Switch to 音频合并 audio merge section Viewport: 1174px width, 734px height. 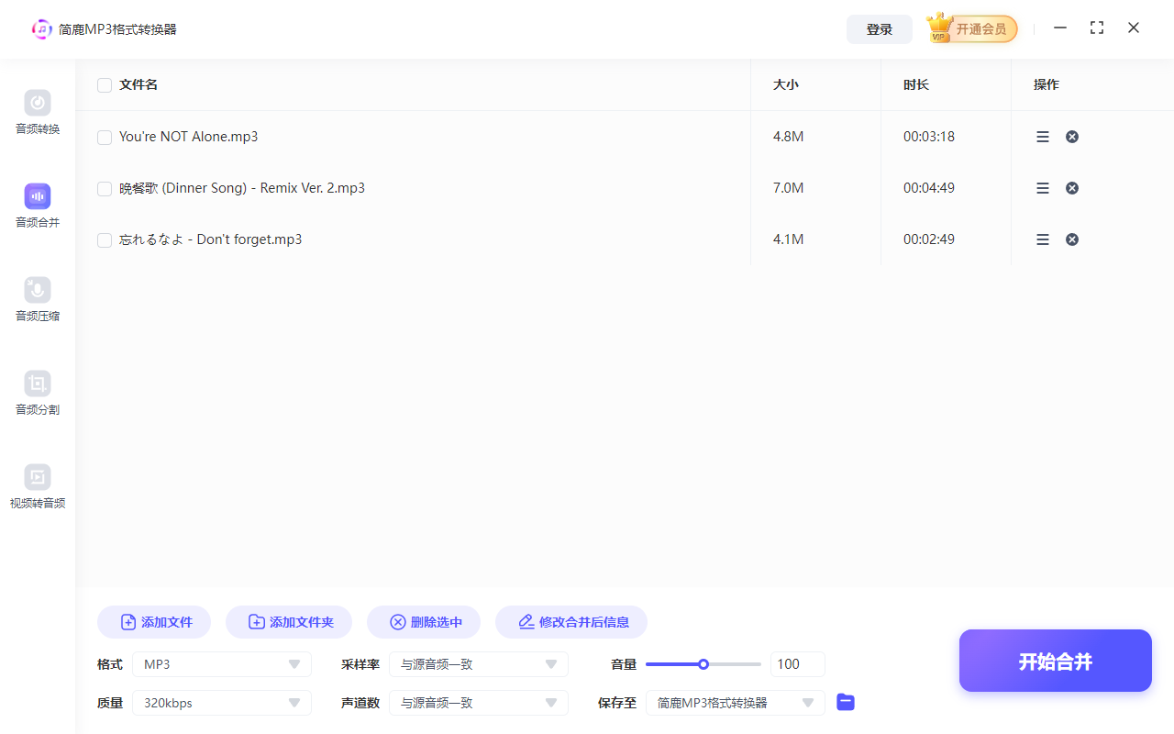point(38,206)
